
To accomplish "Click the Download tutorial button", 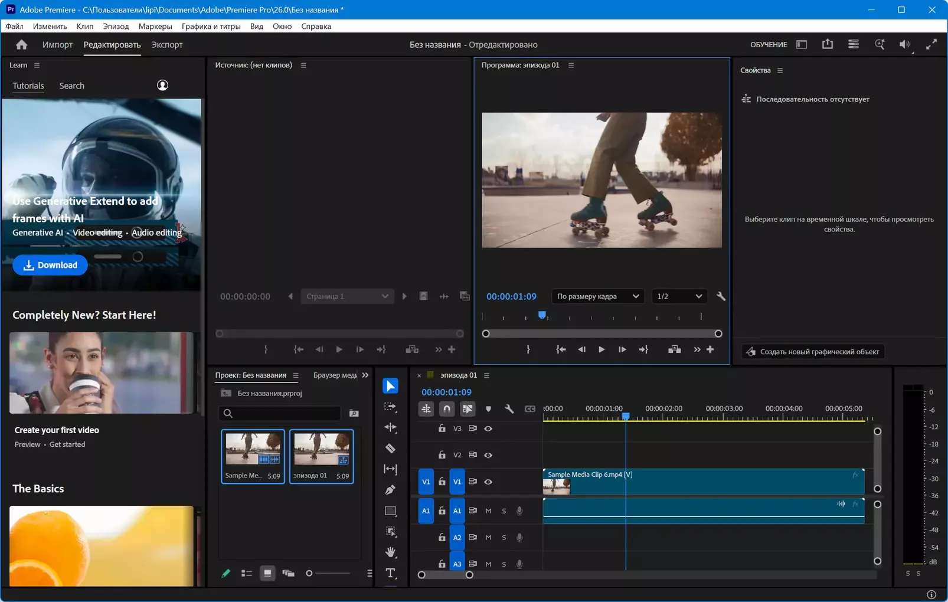I will point(50,265).
